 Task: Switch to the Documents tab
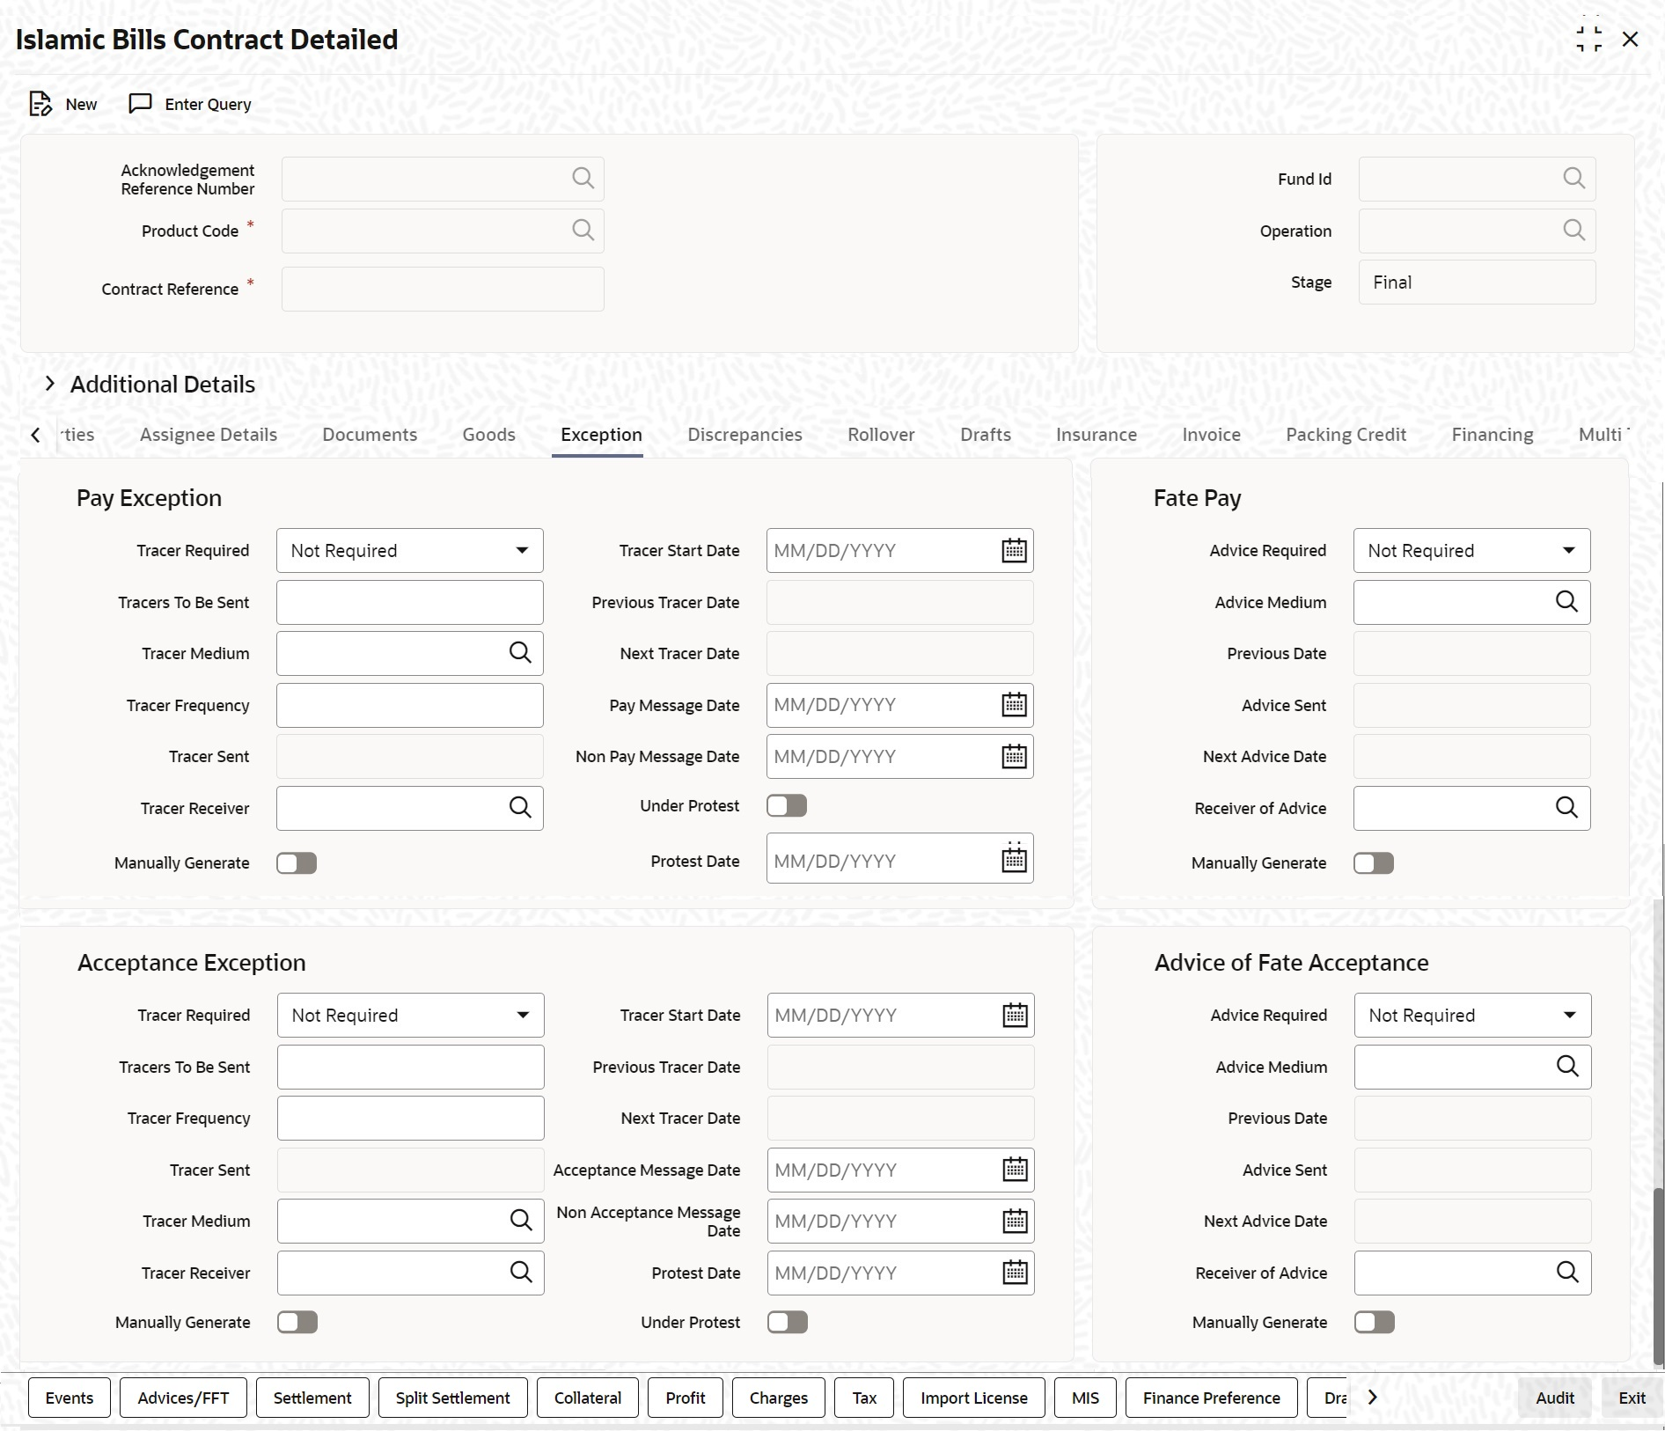[370, 435]
